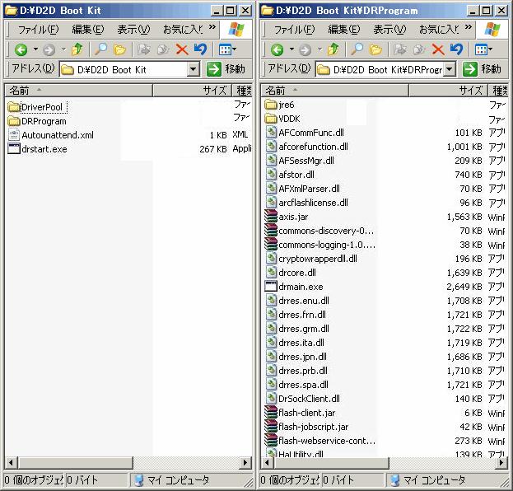Select VDDK folder in DRProgram window
The width and height of the screenshot is (513, 491).
coord(282,119)
